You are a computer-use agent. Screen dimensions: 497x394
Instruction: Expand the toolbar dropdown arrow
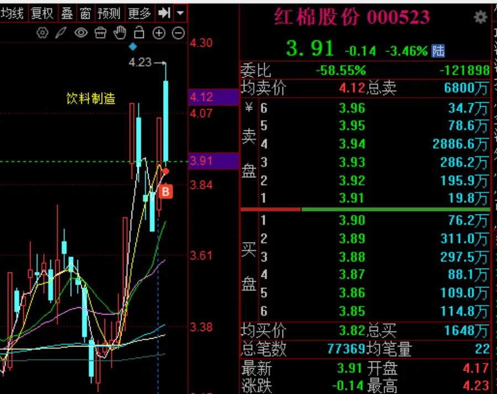coord(180,13)
